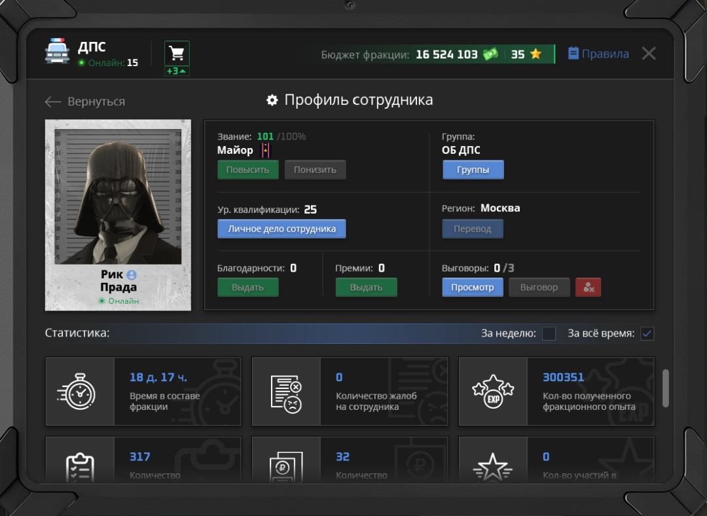Click the gold star rating icon
This screenshot has height=516, width=707.
pos(535,54)
